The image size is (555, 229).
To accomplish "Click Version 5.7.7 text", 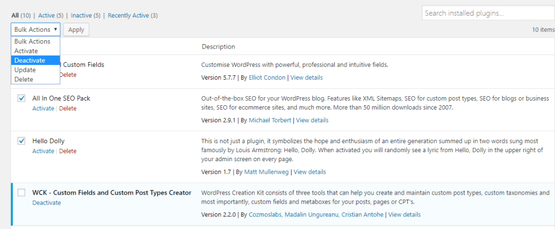I will (219, 78).
